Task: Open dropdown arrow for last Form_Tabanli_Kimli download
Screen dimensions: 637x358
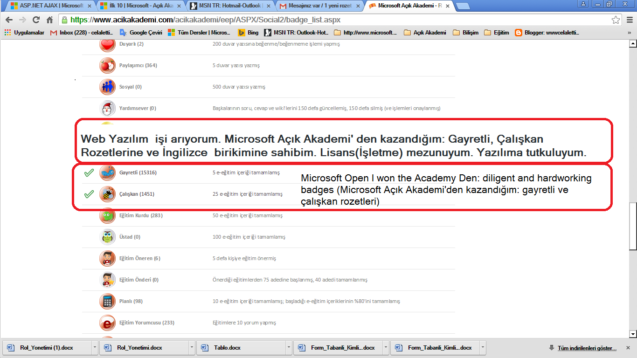Action: [483, 348]
